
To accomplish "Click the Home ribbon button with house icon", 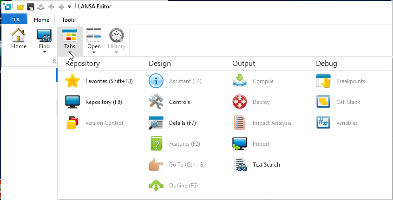I will (19, 39).
